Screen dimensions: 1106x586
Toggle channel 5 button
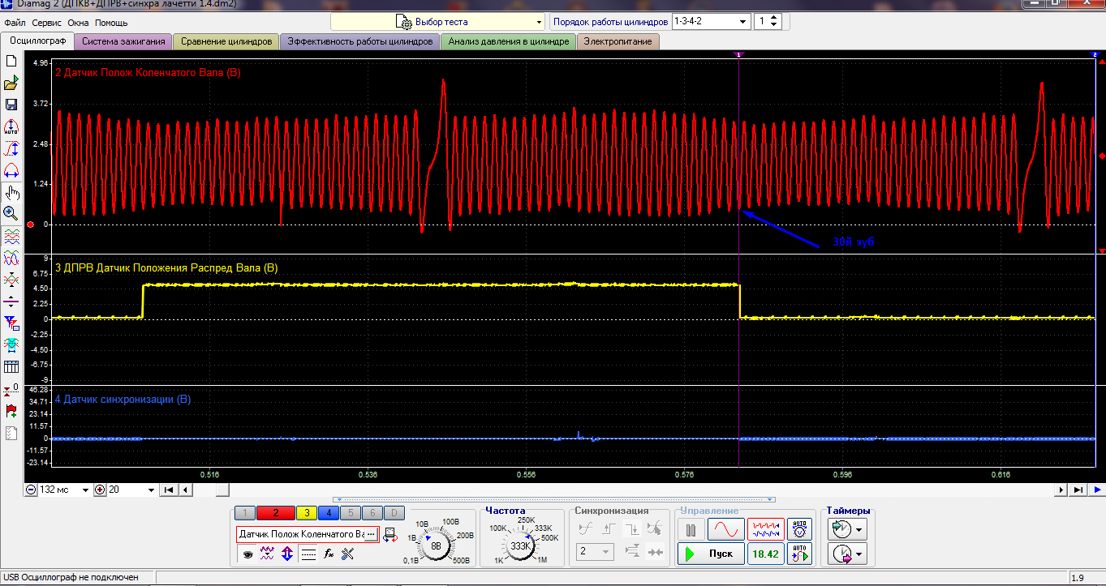coord(350,513)
